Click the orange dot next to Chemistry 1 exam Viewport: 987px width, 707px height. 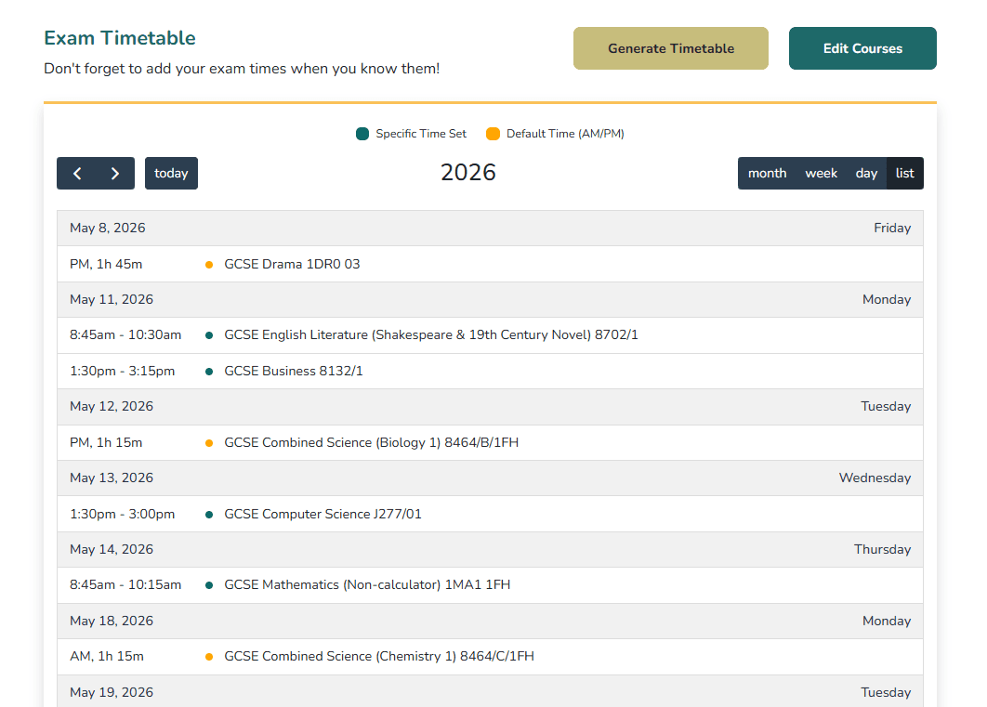tap(209, 656)
